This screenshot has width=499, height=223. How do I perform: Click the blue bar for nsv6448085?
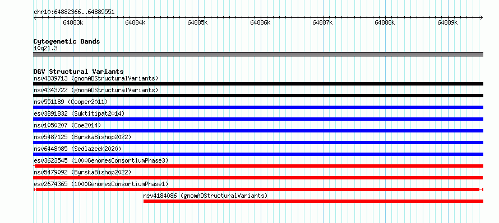[x=258, y=154]
